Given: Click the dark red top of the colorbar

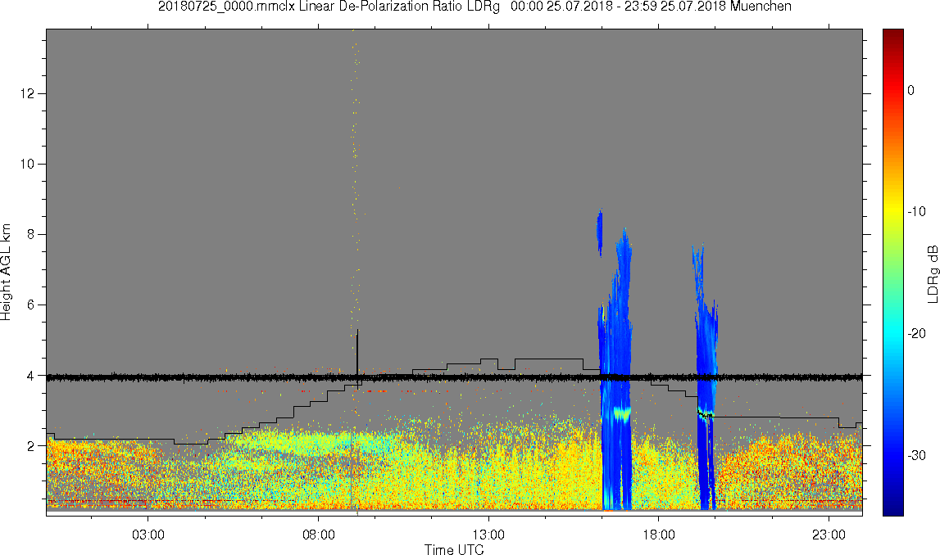Looking at the screenshot, I should pyautogui.click(x=892, y=36).
